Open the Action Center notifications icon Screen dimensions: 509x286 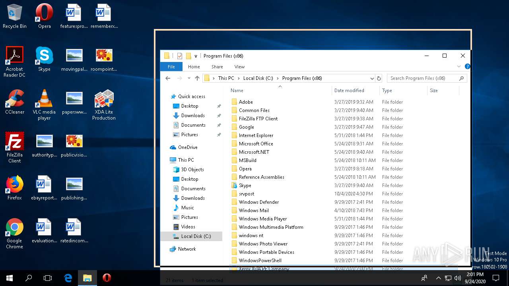coord(496,278)
